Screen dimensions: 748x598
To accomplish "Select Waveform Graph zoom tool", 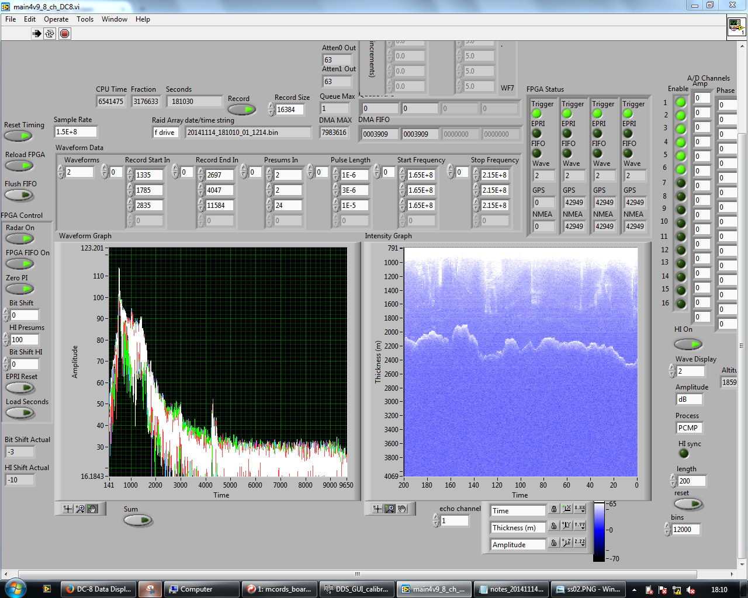I will tap(80, 509).
